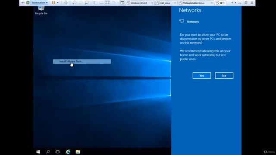Click the send Ctrl+Alt+Del toolbar icon
The width and height of the screenshot is (276, 155).
click(66, 3)
